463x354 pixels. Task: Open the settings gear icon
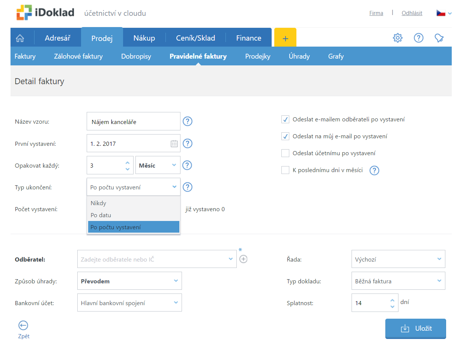click(x=398, y=38)
